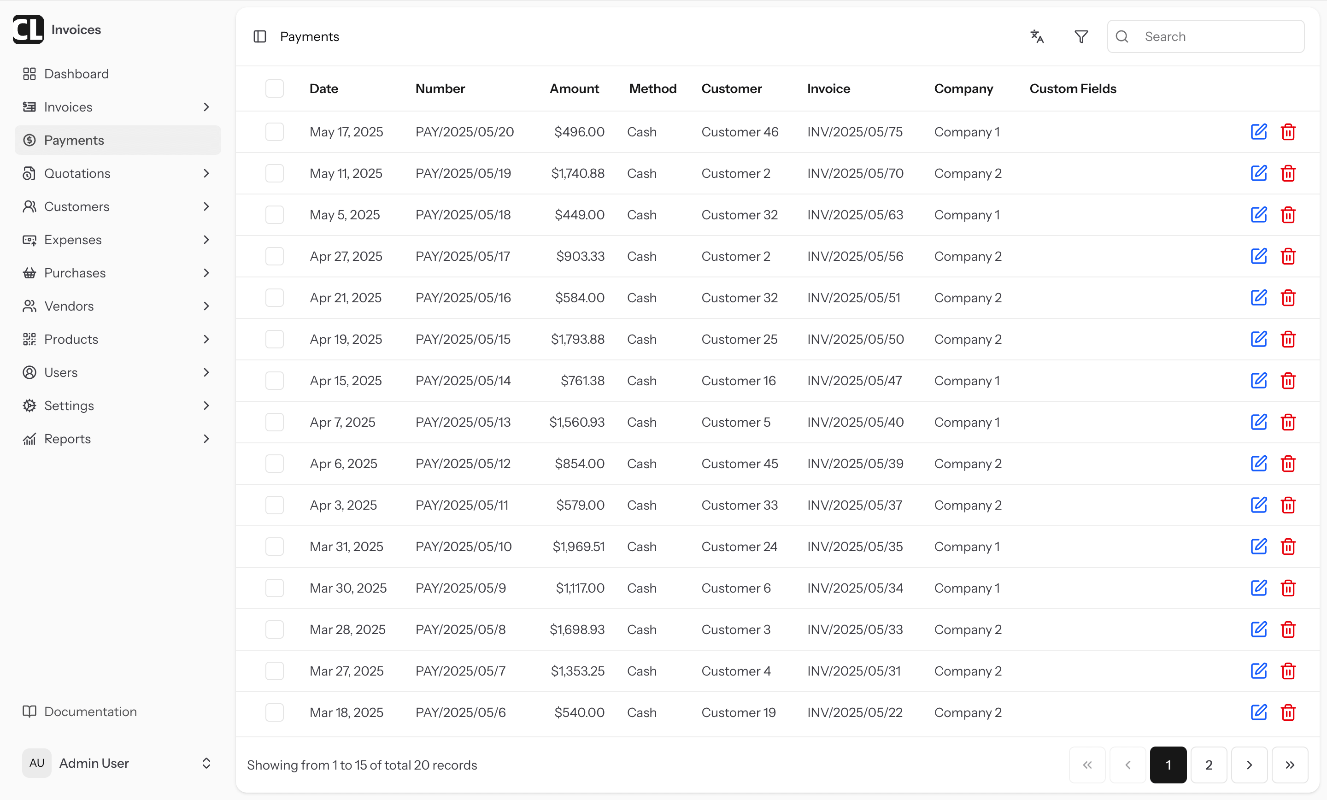Expand the Products sidebar submenu
Image resolution: width=1327 pixels, height=800 pixels.
[206, 339]
